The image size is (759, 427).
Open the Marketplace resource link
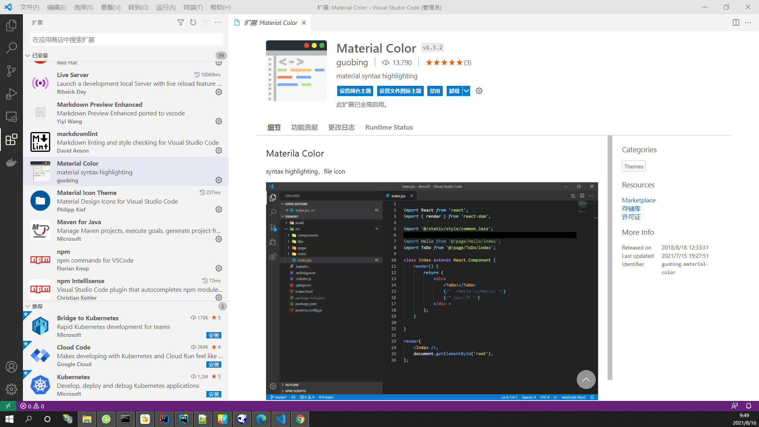pos(638,200)
